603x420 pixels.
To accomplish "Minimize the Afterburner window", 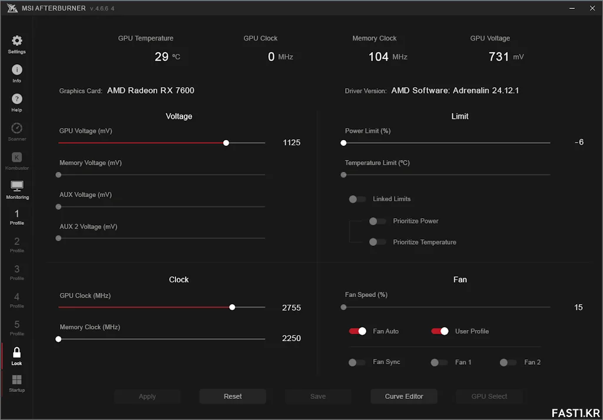I will coord(572,8).
